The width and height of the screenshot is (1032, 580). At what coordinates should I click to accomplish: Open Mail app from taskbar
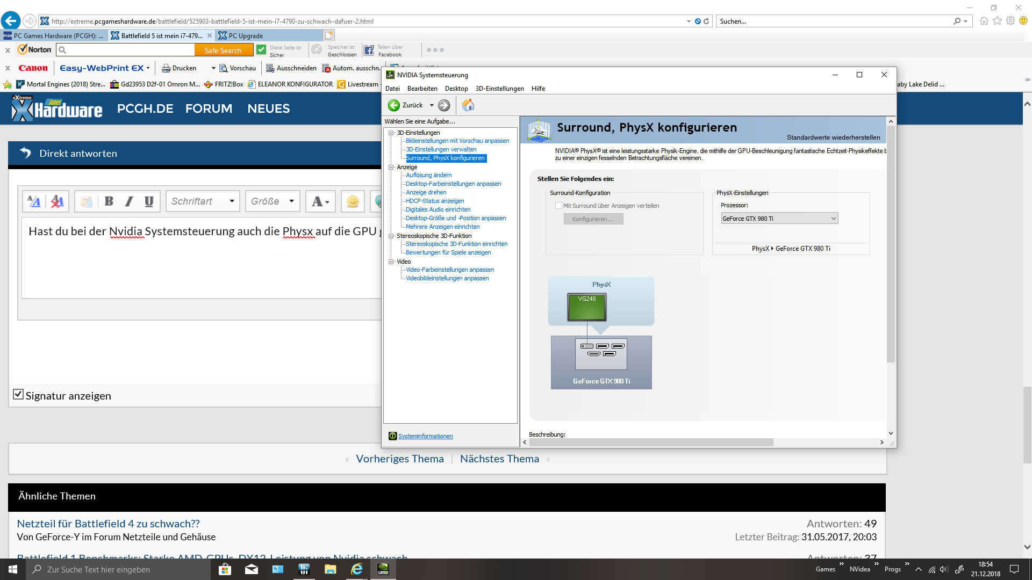[251, 569]
